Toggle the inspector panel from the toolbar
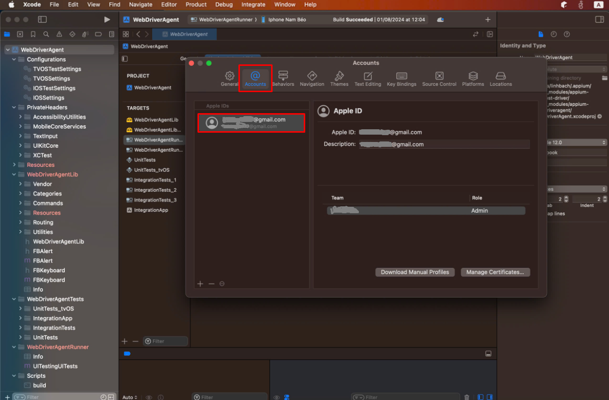The image size is (609, 400). point(600,20)
